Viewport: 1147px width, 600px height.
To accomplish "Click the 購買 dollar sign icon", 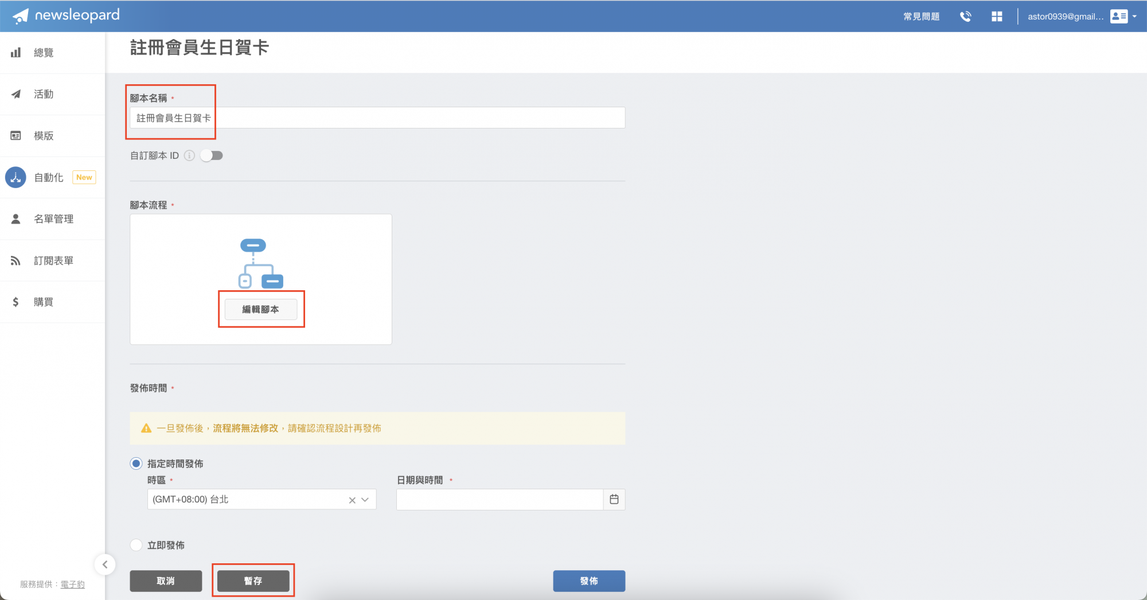I will click(15, 302).
